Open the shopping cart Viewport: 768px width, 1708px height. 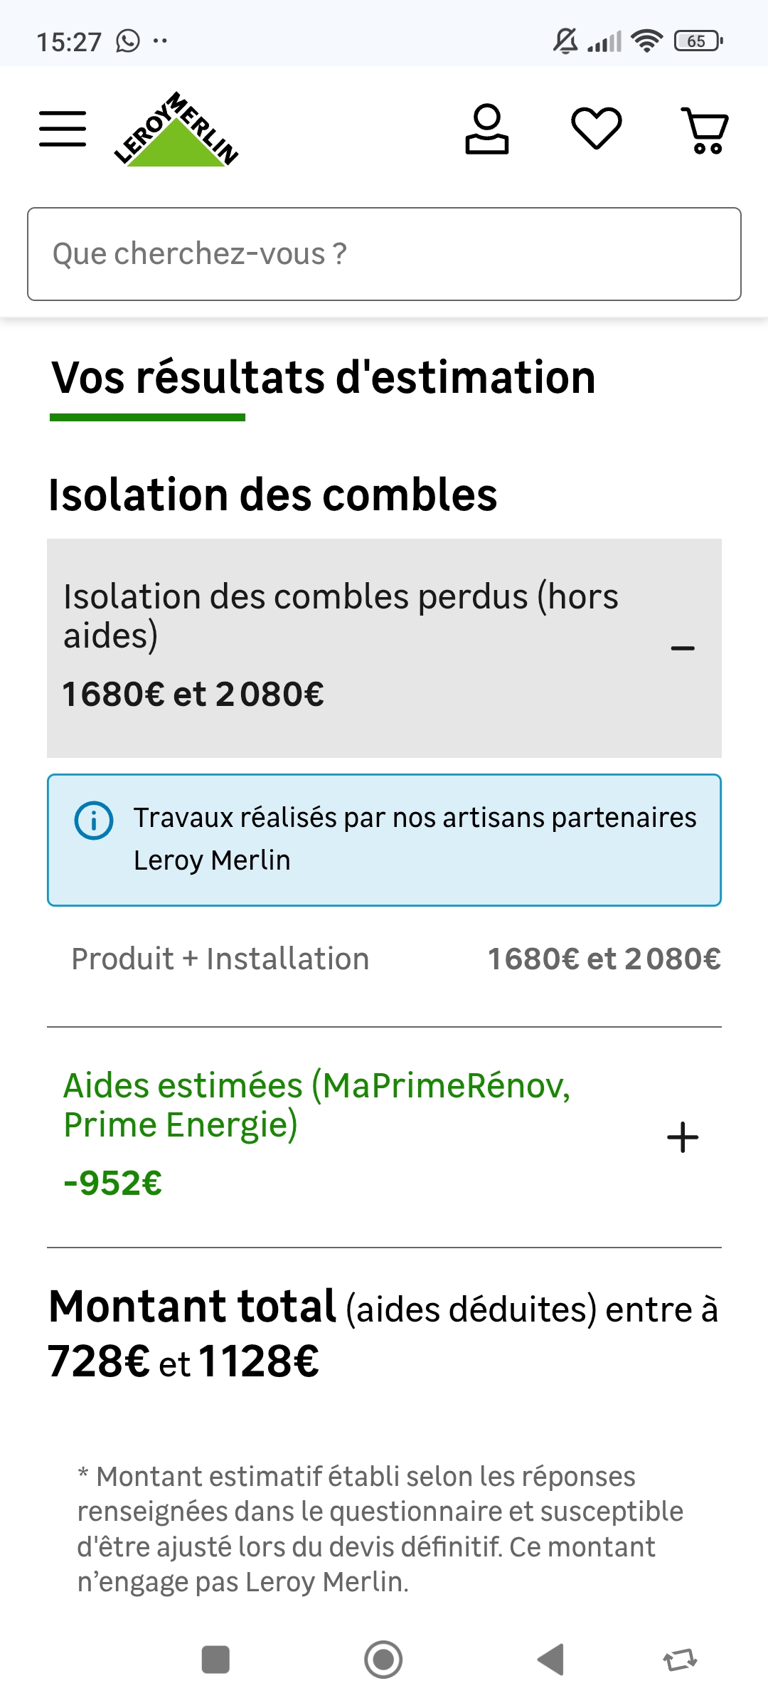tap(705, 130)
